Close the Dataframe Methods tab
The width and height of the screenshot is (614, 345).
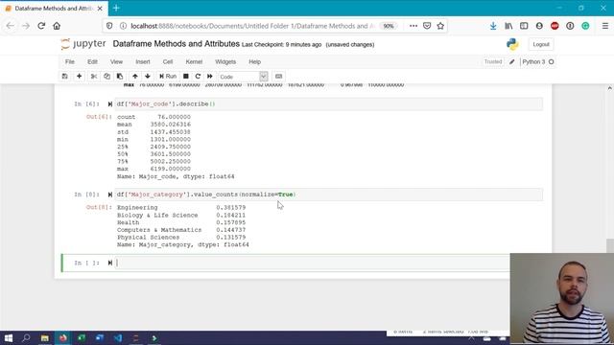(x=100, y=9)
